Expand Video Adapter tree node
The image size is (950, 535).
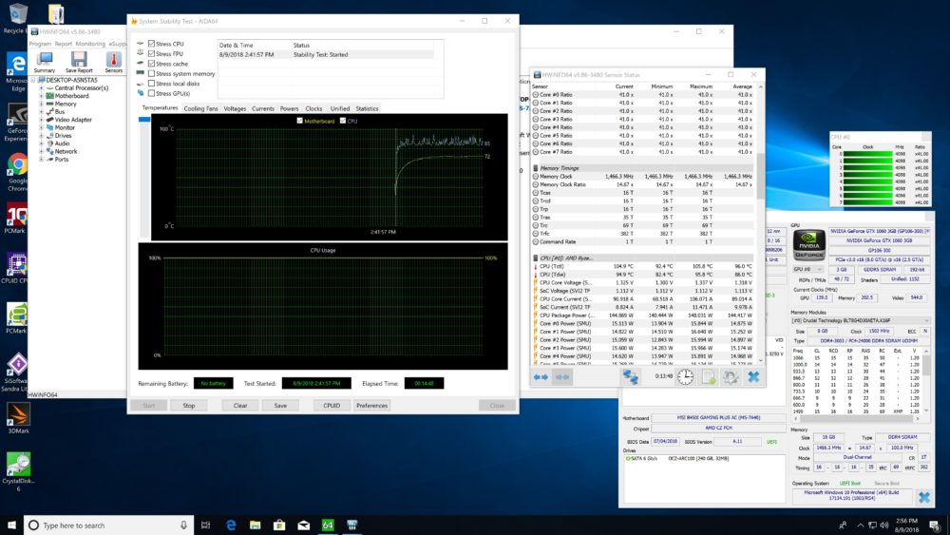(x=42, y=120)
